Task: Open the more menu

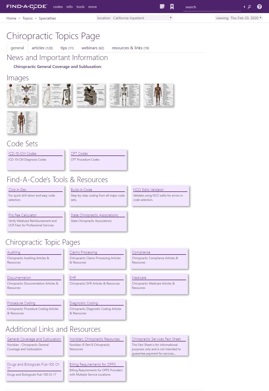Action: coord(92,7)
